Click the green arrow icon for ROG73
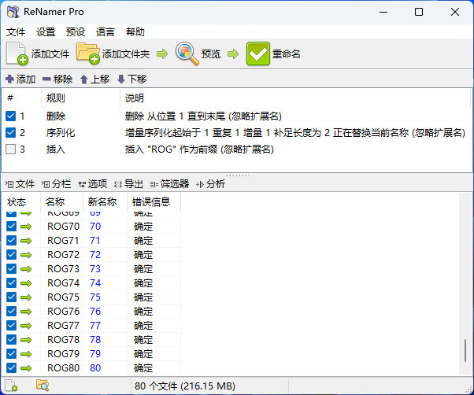Image resolution: width=474 pixels, height=395 pixels. pos(26,269)
